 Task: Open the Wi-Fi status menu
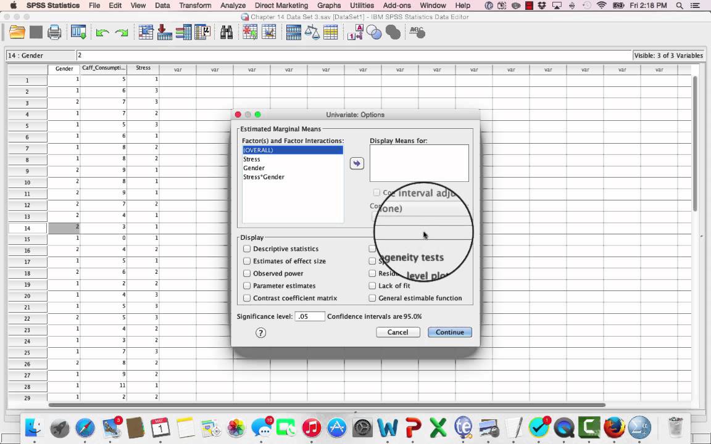point(601,6)
